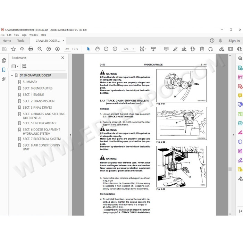Open the Help menu
Screen dimensions: 243x243
43,35
